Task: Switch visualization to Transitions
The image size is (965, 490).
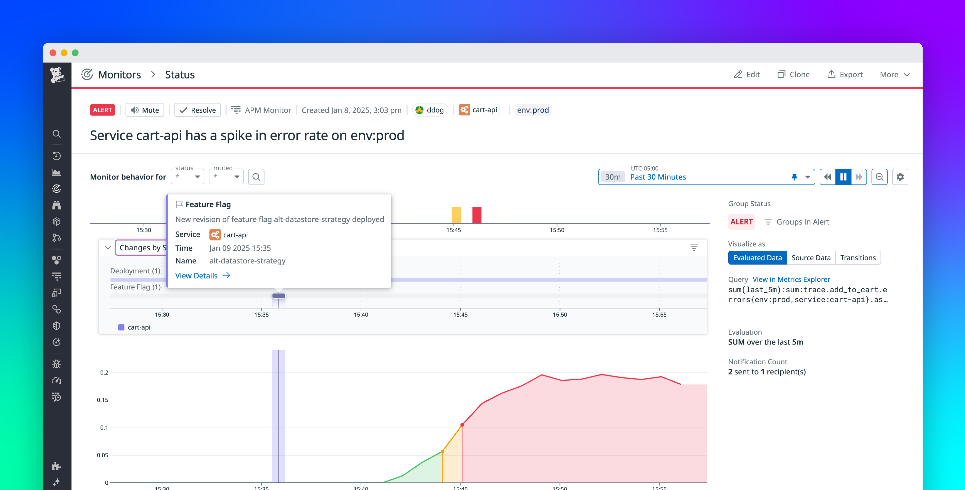Action: click(858, 257)
